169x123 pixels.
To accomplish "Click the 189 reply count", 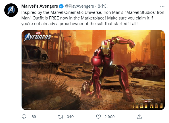I will pos(33,117).
